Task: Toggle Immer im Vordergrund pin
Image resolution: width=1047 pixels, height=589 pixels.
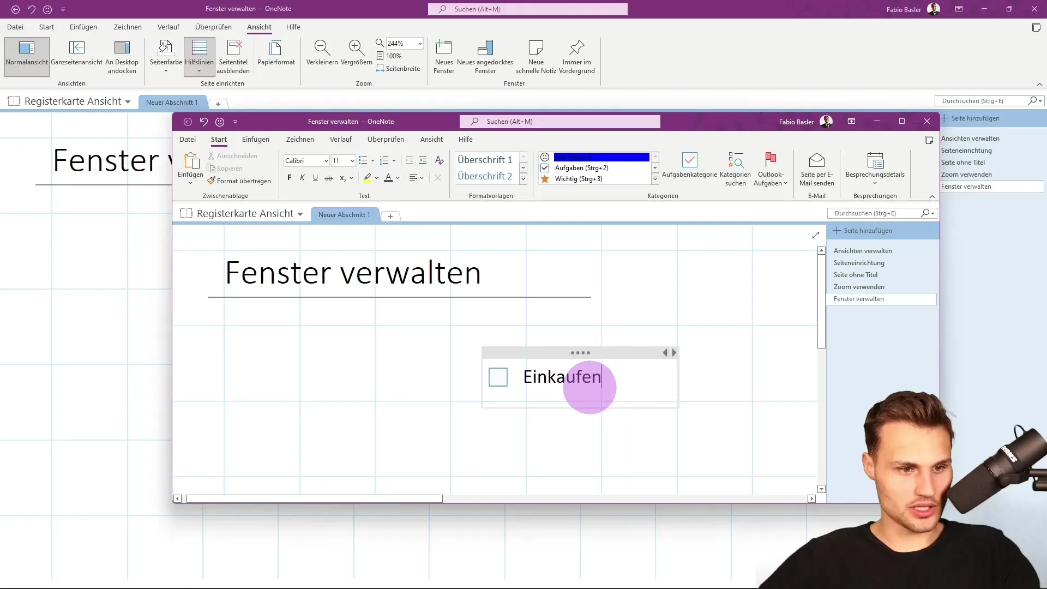Action: tap(576, 56)
